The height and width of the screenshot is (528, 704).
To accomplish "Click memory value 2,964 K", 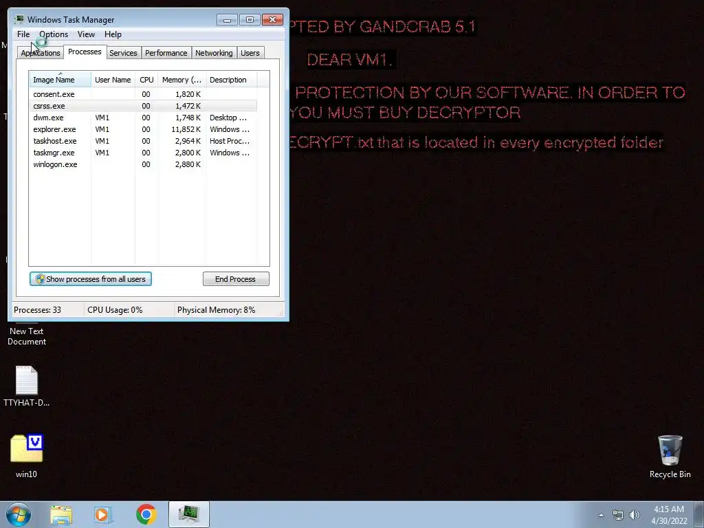I will [x=188, y=141].
